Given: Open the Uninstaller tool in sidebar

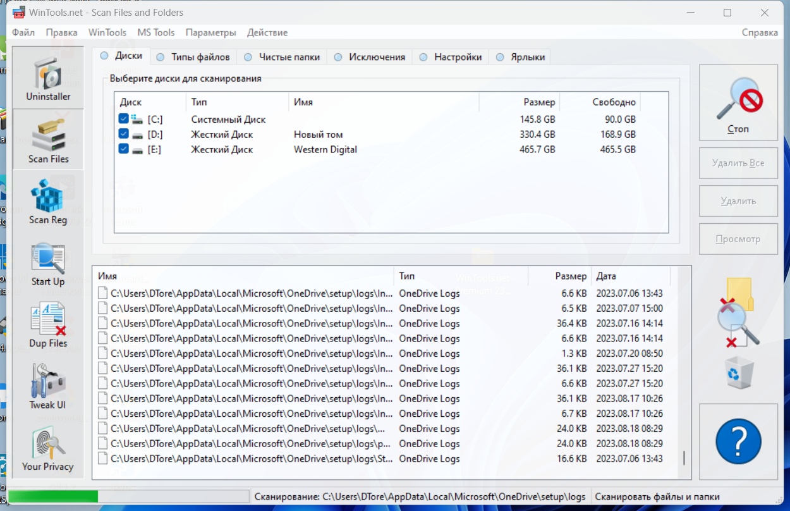Looking at the screenshot, I should click(x=48, y=78).
